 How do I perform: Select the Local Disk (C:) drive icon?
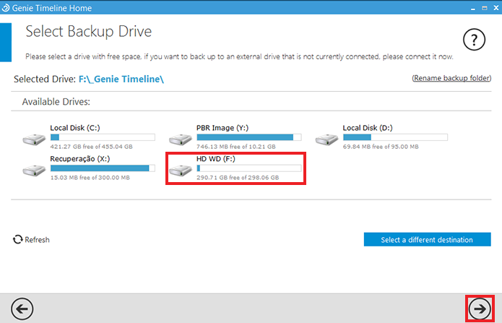pyautogui.click(x=34, y=139)
